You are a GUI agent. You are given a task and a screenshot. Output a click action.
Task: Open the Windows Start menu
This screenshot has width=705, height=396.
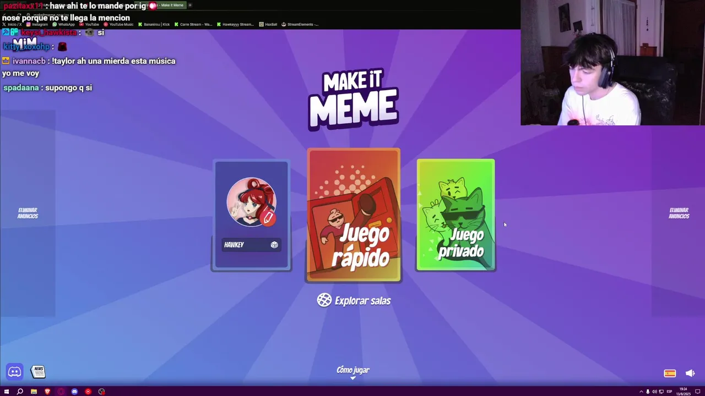pos(7,392)
